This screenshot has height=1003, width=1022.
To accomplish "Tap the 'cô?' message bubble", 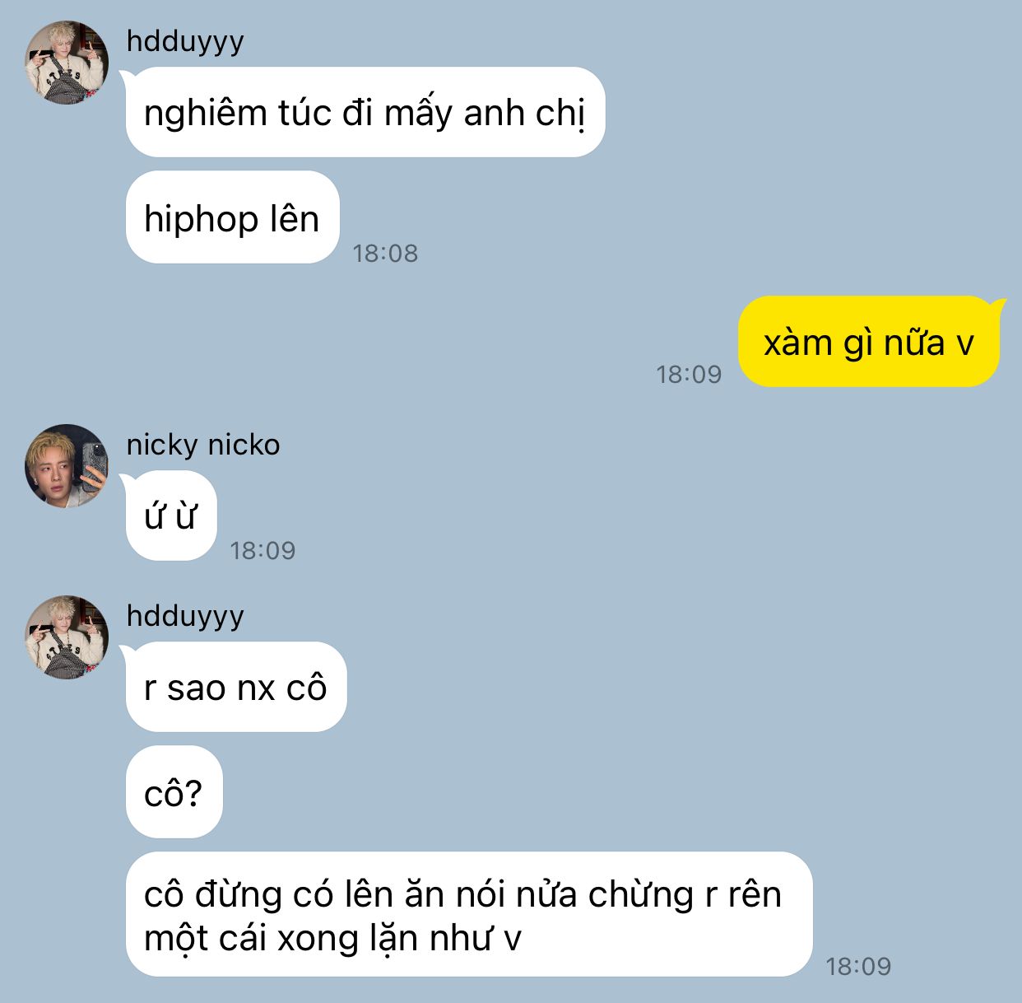I will (174, 792).
